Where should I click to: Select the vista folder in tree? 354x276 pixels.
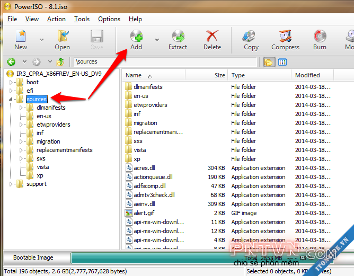(43, 167)
